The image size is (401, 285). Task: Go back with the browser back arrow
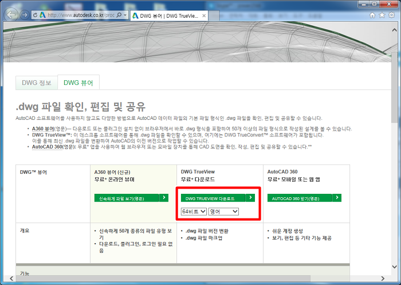point(11,15)
